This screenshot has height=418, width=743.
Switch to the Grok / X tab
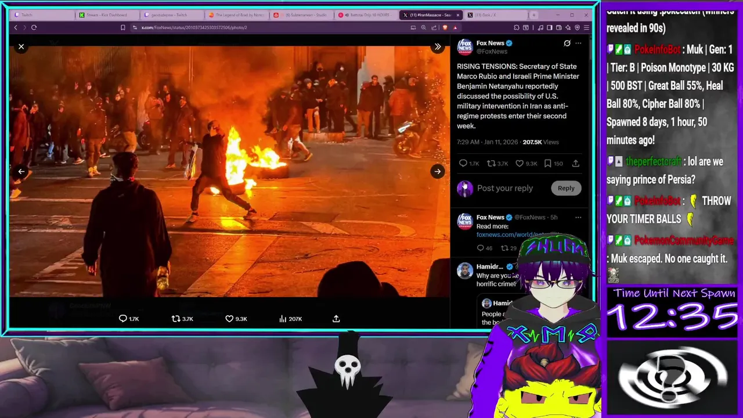tap(495, 15)
